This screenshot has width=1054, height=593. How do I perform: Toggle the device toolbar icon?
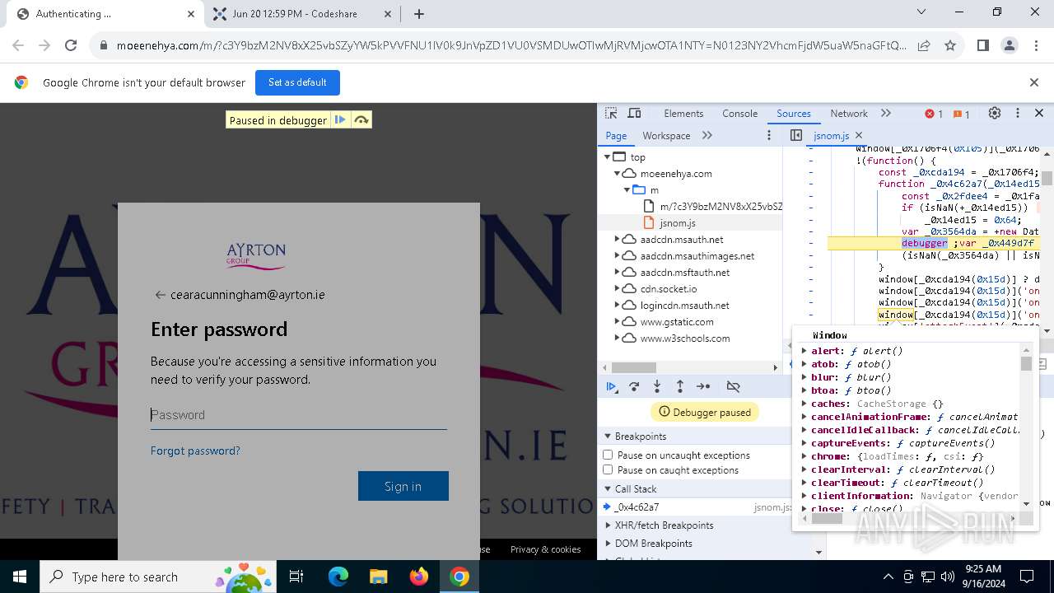click(x=634, y=114)
